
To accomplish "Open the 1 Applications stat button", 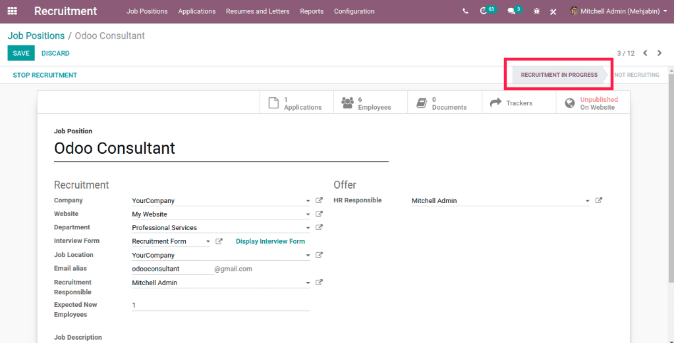I will click(296, 103).
